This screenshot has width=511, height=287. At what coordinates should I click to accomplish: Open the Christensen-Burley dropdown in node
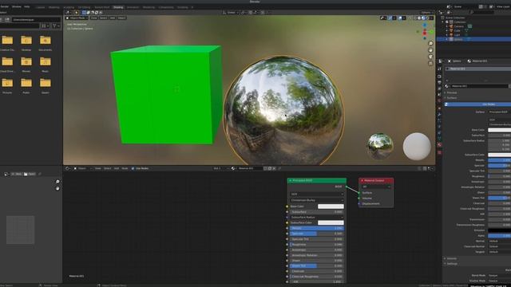point(317,200)
